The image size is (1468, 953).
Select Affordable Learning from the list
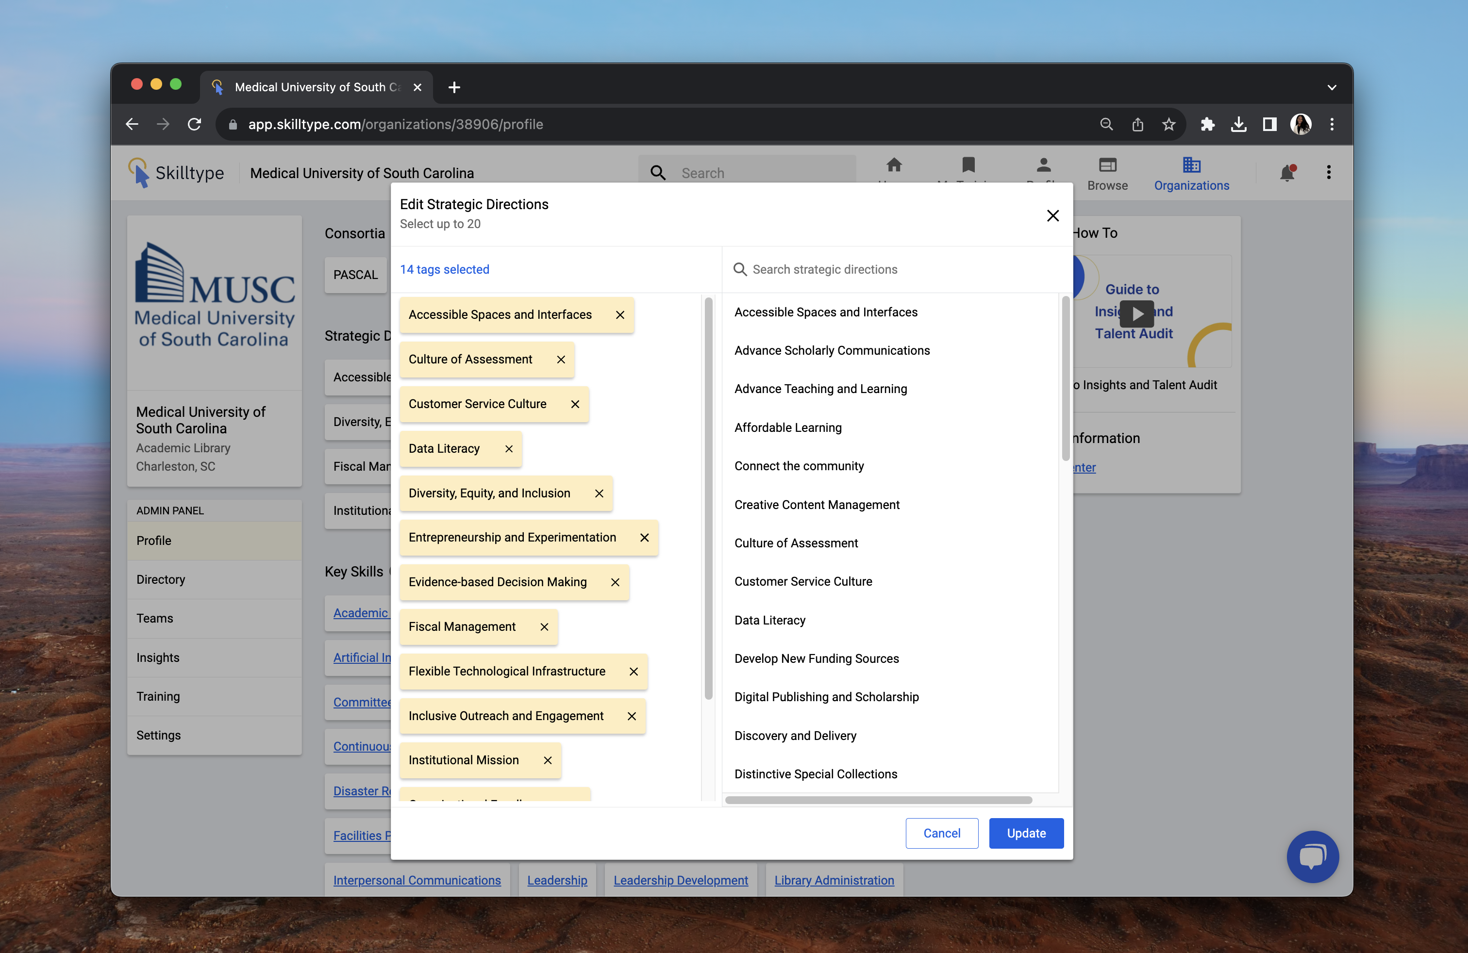[x=788, y=428]
